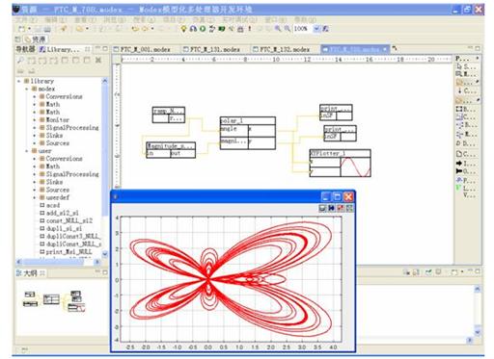Click the yellow light bulb toolbar icon
The image size is (494, 359).
pos(183,29)
